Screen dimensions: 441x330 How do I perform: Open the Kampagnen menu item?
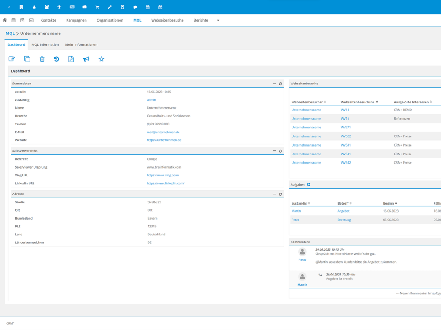tap(76, 20)
